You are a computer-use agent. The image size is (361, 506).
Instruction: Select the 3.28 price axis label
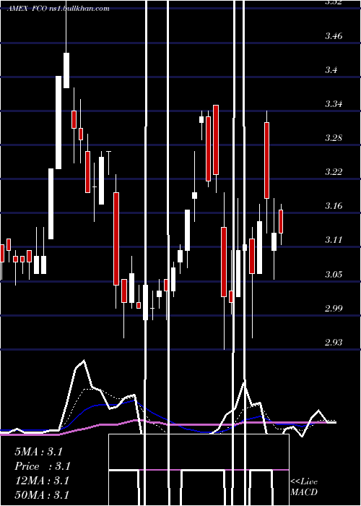[334, 138]
